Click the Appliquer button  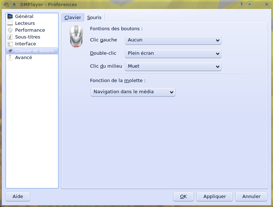point(215,197)
